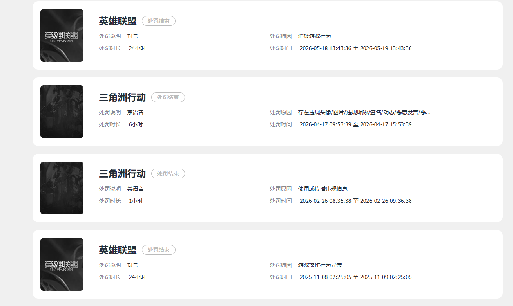Click the 处罚原因 label beside 消极游戏行为
This screenshot has width=513, height=306.
(x=281, y=36)
